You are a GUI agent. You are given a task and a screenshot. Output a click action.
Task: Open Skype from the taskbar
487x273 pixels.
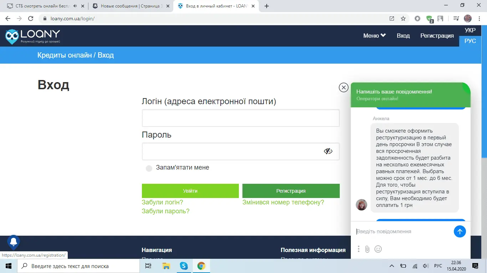184,266
